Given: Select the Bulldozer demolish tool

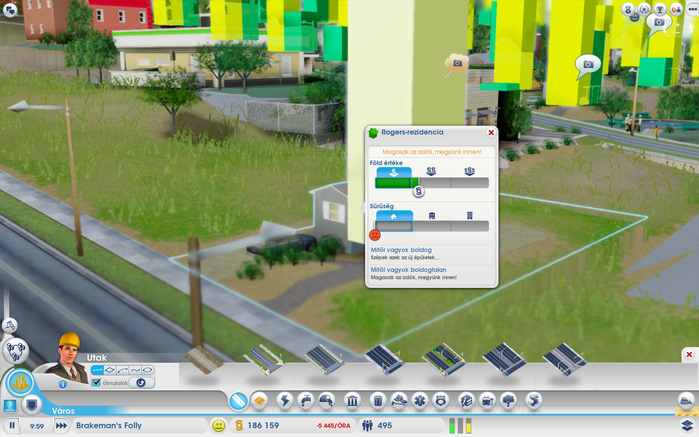Looking at the screenshot, I should (x=686, y=401).
